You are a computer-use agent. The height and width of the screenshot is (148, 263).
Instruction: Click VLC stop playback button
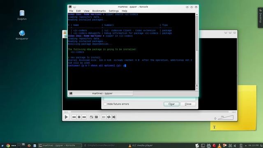coord(79,117)
